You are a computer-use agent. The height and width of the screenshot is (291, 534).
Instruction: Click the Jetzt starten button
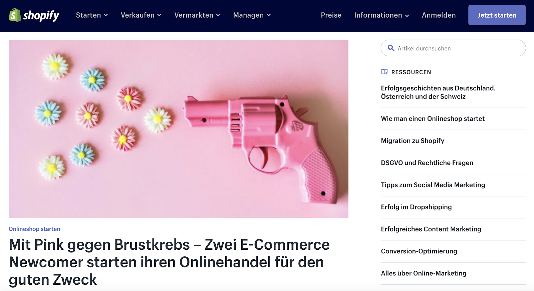click(x=497, y=15)
